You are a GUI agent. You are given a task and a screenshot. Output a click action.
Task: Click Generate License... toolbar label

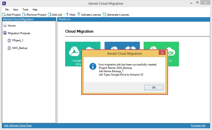(x=119, y=15)
